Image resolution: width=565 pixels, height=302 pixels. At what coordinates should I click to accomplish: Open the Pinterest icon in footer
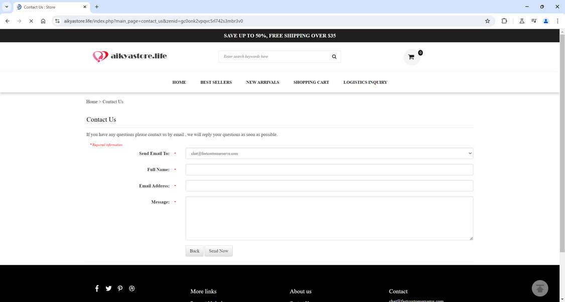pos(120,288)
